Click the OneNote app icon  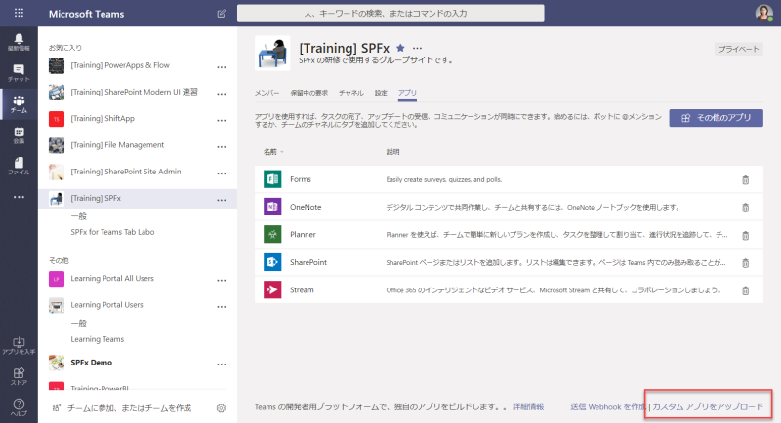tap(272, 207)
